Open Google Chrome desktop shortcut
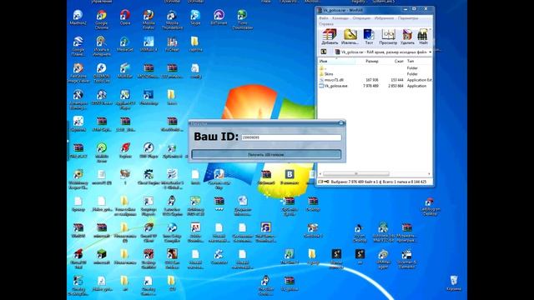The height and width of the screenshot is (300, 534). [x=101, y=20]
